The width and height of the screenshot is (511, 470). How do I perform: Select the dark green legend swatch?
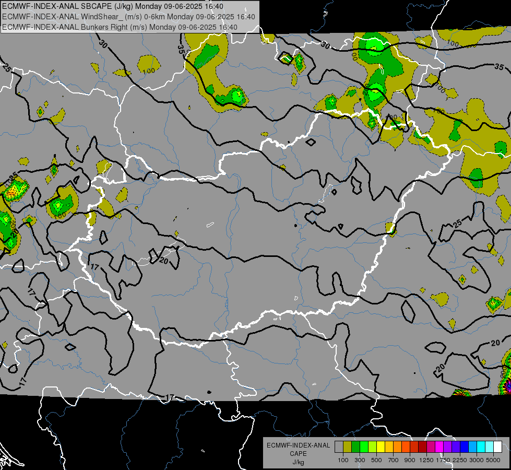point(355,447)
